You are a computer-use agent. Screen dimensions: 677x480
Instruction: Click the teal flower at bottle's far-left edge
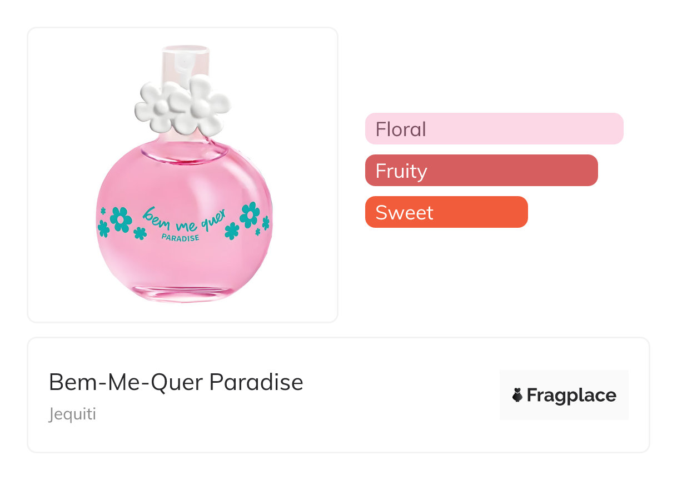[x=103, y=228]
